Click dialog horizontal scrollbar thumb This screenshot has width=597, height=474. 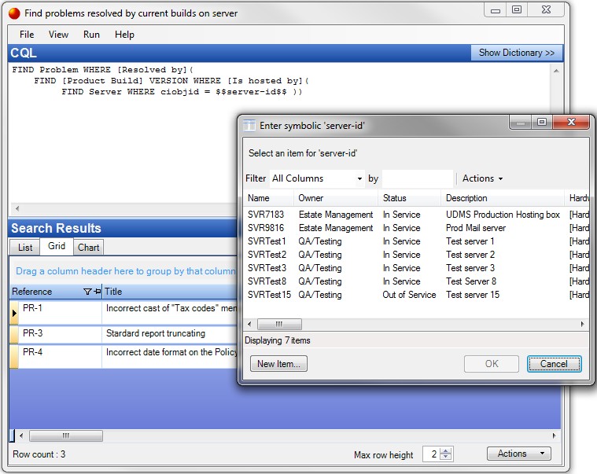(x=279, y=324)
